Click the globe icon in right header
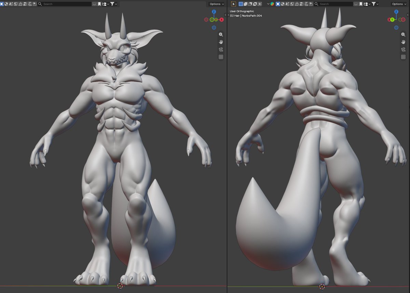The image size is (410, 293). (x=292, y=4)
